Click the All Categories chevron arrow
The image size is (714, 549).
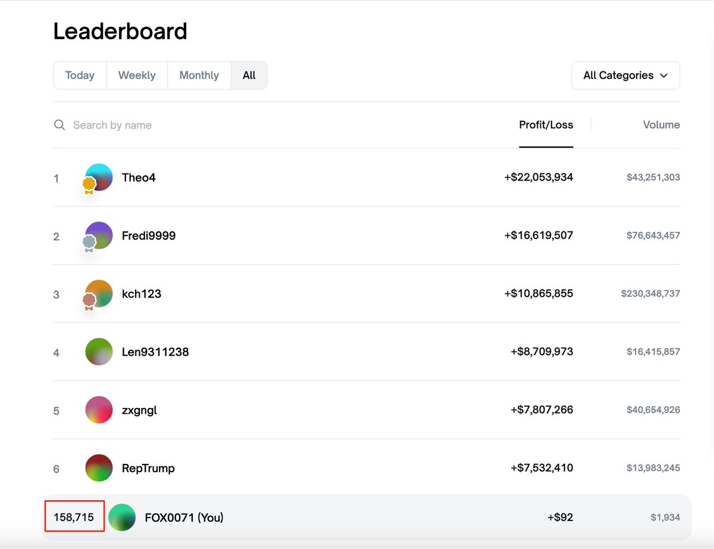[664, 76]
